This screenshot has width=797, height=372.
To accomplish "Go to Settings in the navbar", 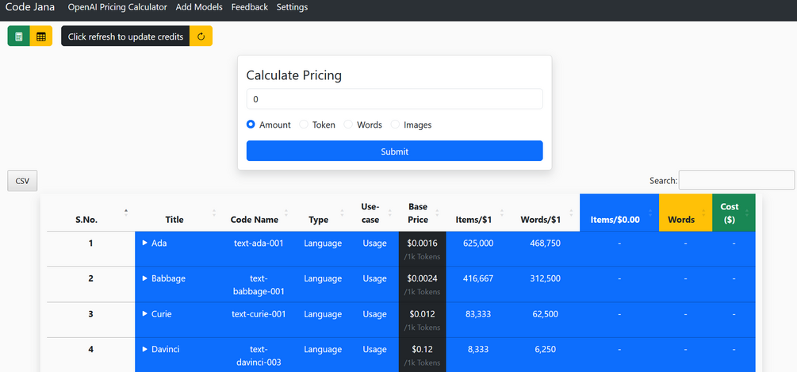I will coord(292,7).
